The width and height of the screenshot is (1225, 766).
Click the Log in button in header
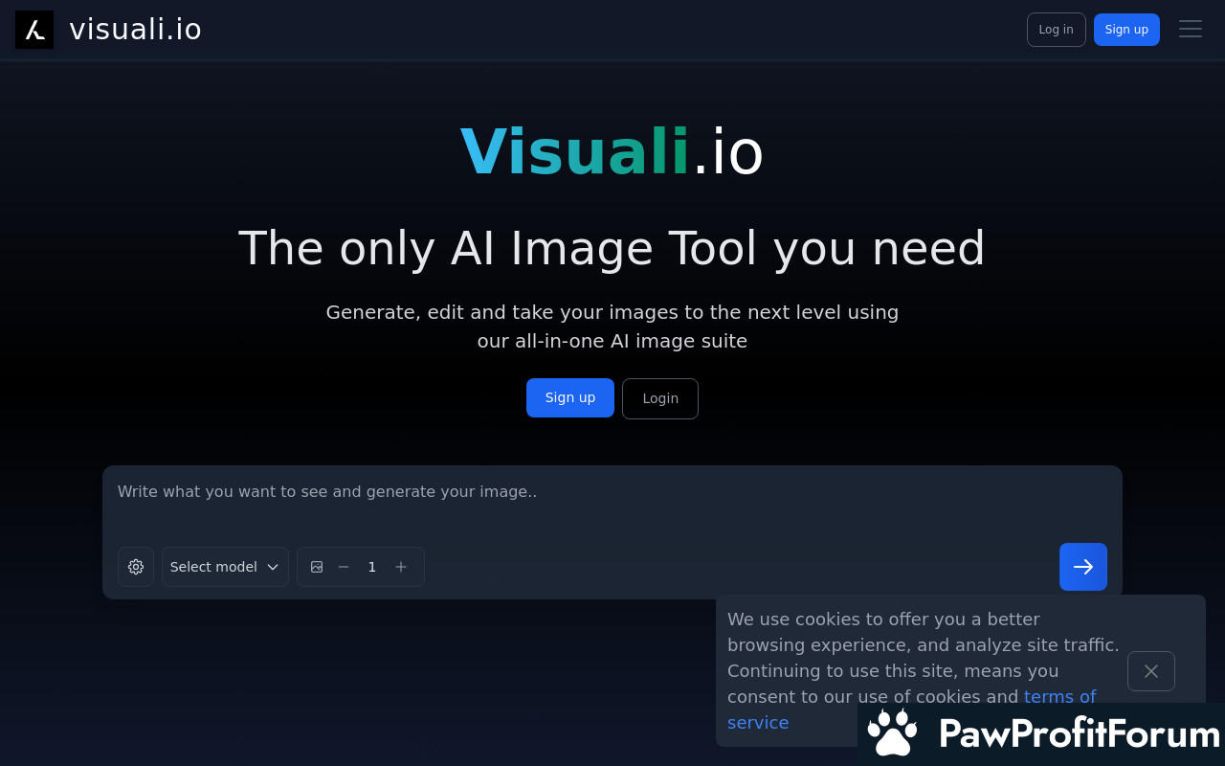coord(1057,30)
